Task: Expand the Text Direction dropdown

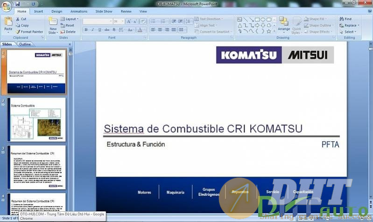Action: coord(209,19)
